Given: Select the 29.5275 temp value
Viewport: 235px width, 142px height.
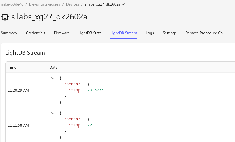Looking at the screenshot, I should pyautogui.click(x=95, y=90).
